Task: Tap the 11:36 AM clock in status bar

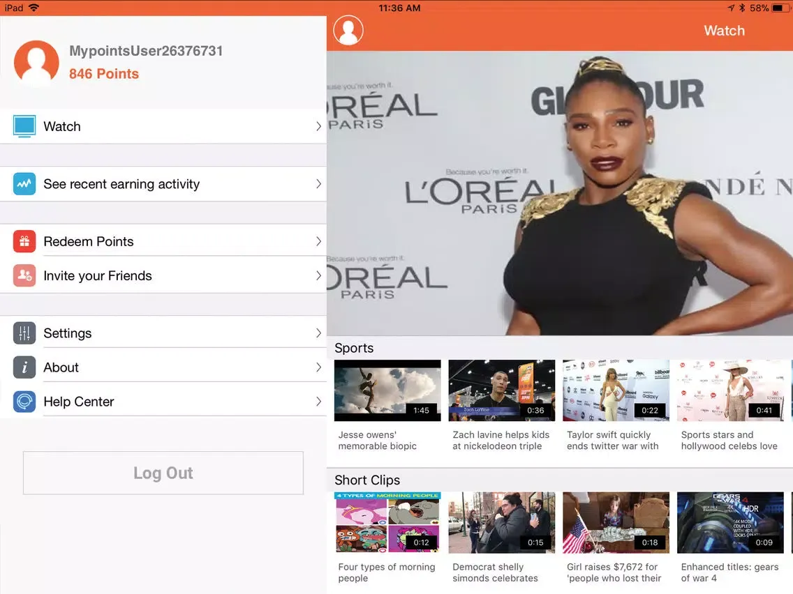Action: [x=399, y=8]
